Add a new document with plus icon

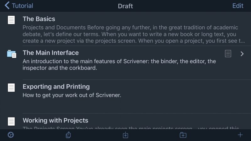coord(240,135)
